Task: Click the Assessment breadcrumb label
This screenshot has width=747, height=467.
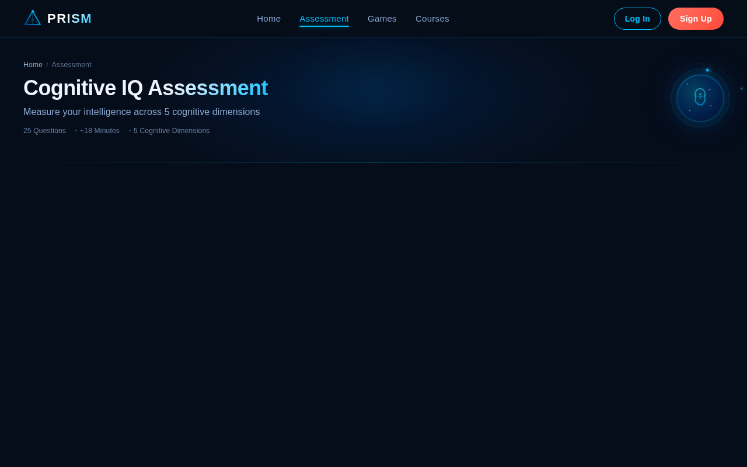Action: click(71, 64)
